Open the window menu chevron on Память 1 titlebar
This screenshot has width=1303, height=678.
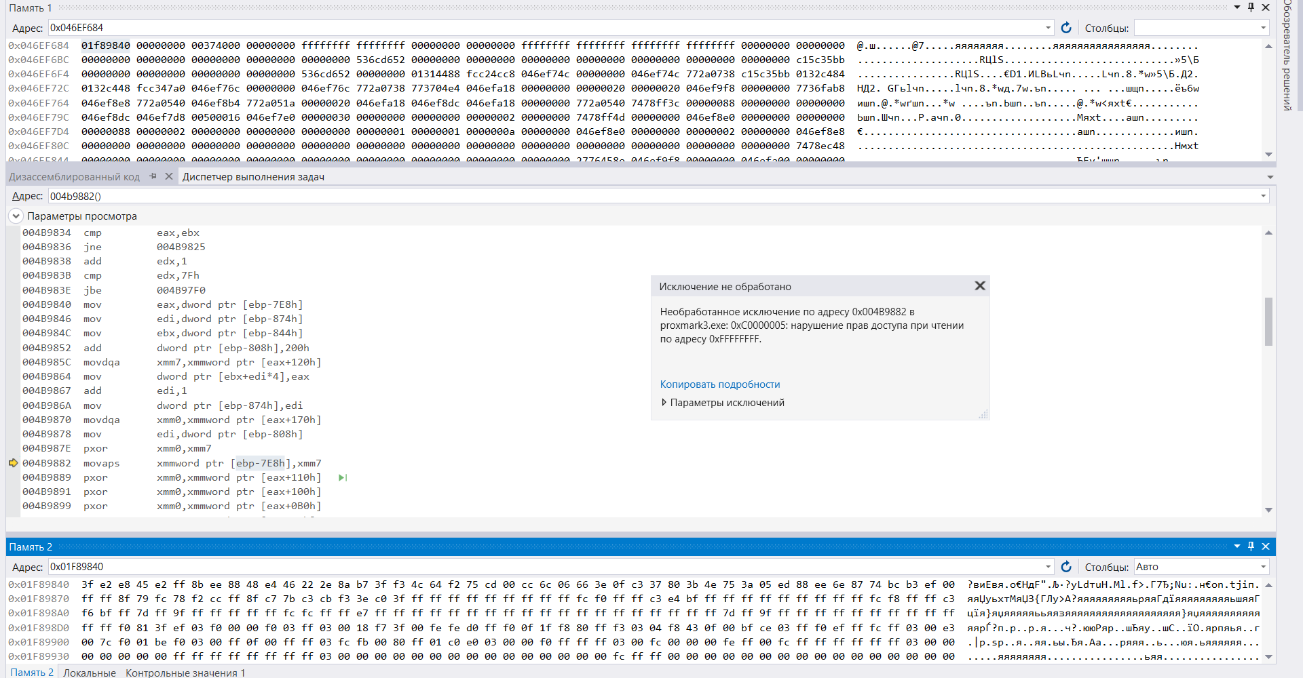pos(1236,7)
